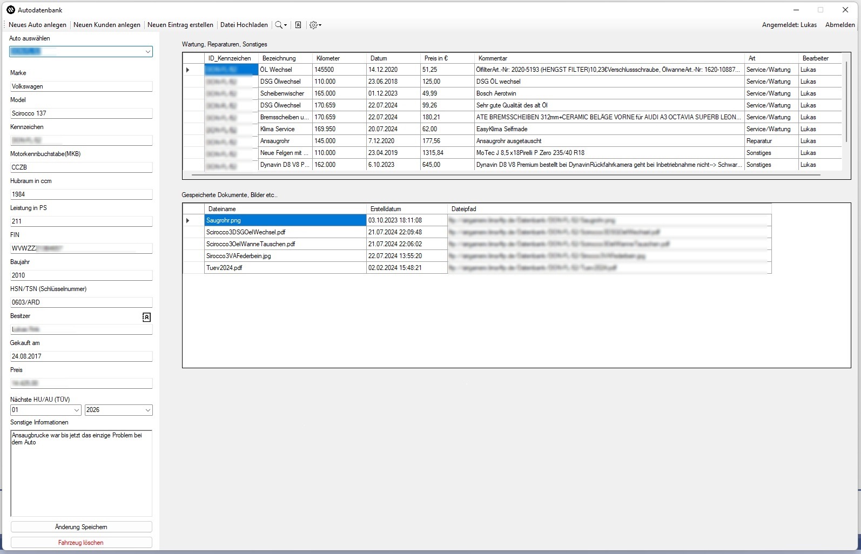Click the red Fahrzeug löschen button
The height and width of the screenshot is (554, 861).
tap(81, 543)
